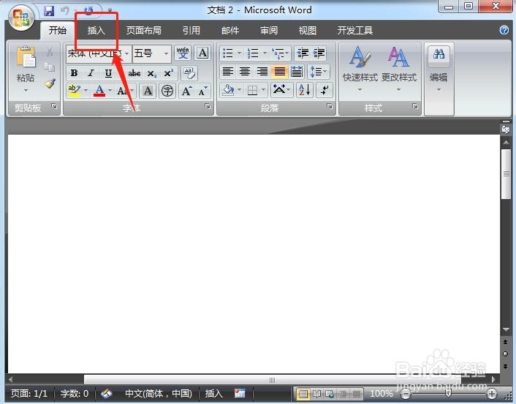Toggle italic formatting
Screen dimensions: 516x404
[x=91, y=73]
